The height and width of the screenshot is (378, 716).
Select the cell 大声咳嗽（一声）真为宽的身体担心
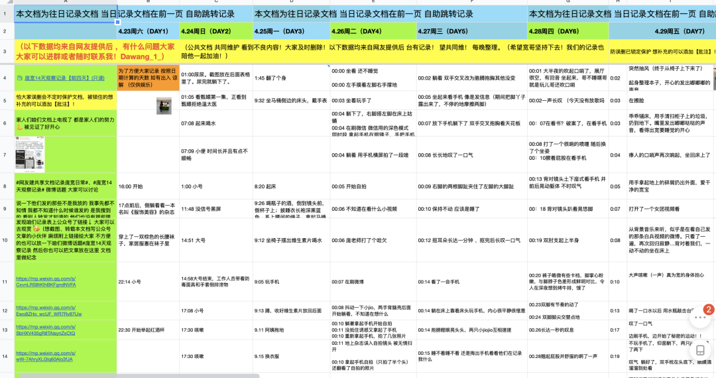point(671,282)
